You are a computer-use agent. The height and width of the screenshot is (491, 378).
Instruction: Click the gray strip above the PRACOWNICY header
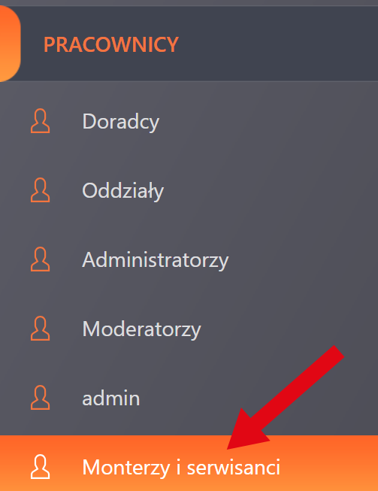click(x=189, y=2)
